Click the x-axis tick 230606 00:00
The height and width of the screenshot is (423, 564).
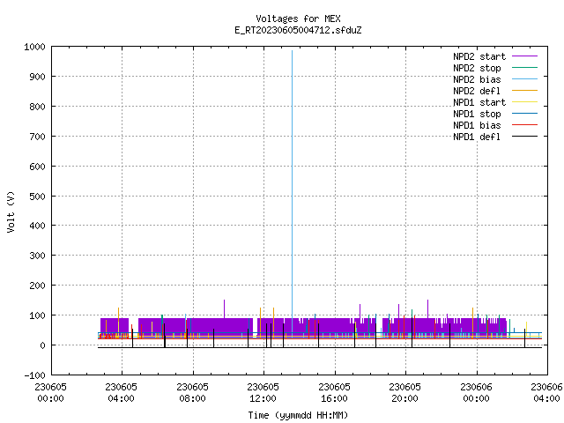pyautogui.click(x=476, y=393)
